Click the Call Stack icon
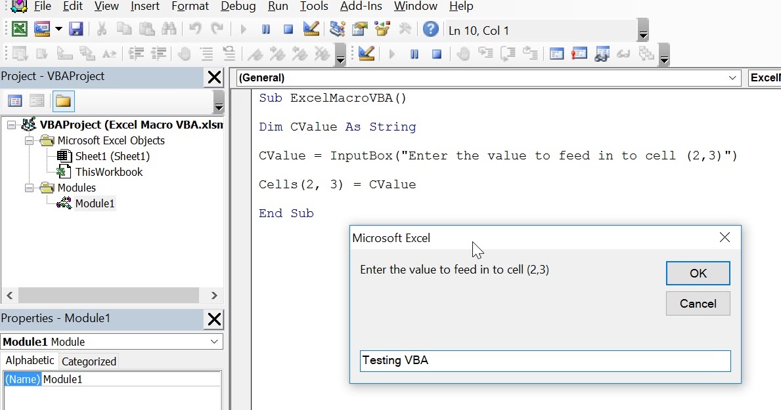 (x=646, y=53)
